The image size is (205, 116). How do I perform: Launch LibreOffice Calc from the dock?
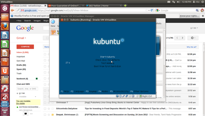(x=5, y=44)
